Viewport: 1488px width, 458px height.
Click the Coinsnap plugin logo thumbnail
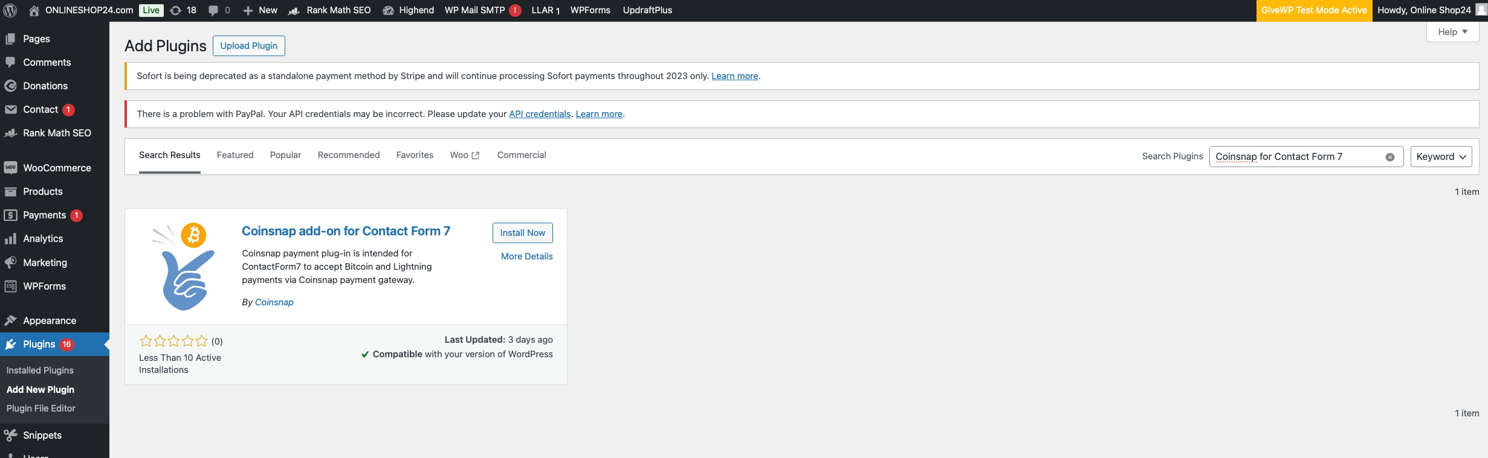pos(183,266)
